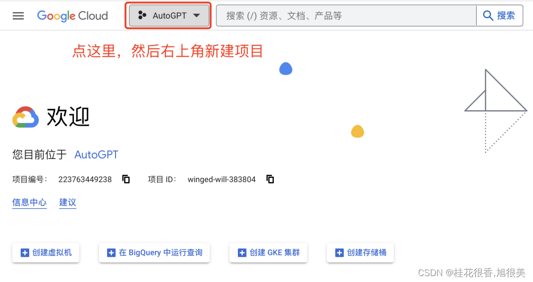Click 在 BigQuery 中运行查询 button
This screenshot has width=533, height=282.
pyautogui.click(x=154, y=253)
